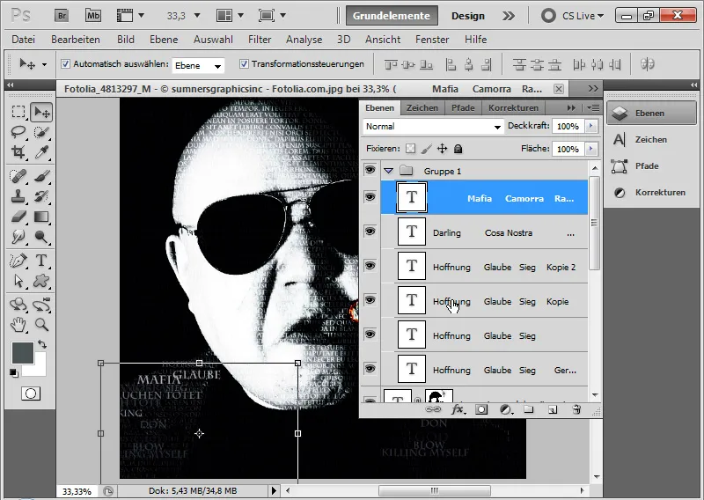Select the Rectangular Marquee tool

tap(18, 112)
